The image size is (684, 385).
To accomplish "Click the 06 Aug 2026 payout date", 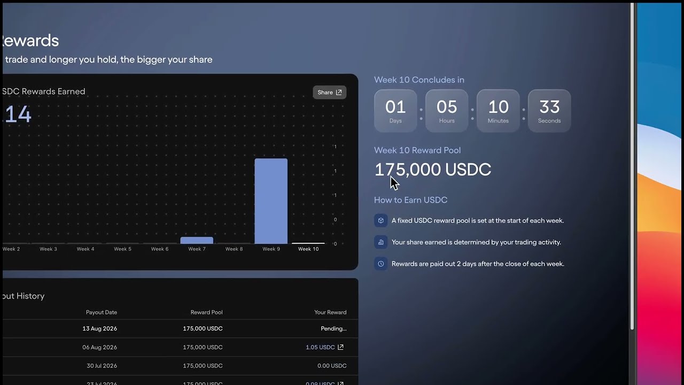I will click(x=100, y=347).
